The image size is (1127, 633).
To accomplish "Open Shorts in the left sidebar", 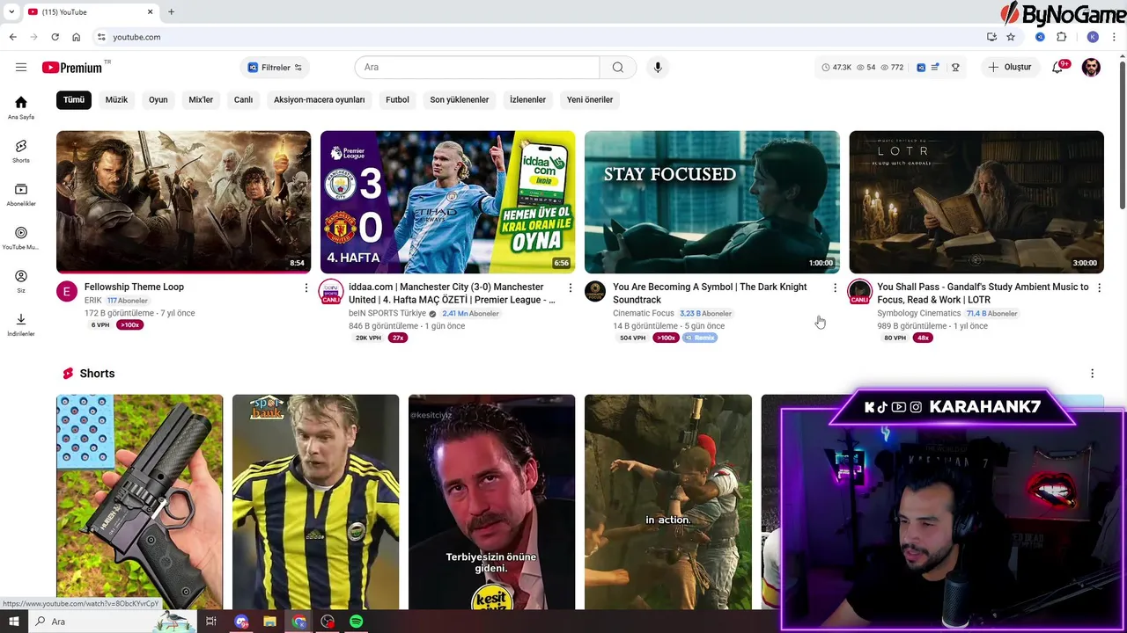I will pos(21,151).
